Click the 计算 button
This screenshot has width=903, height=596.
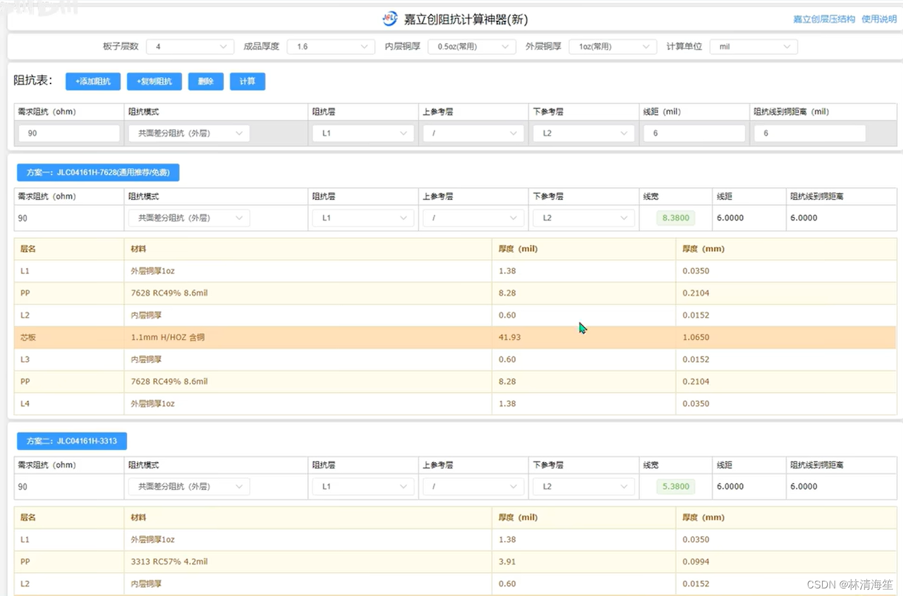tap(248, 82)
